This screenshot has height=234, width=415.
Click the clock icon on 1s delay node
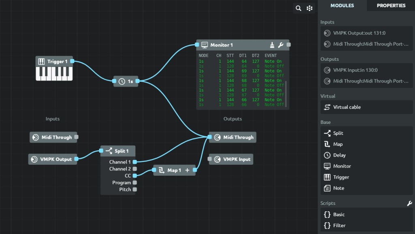click(122, 81)
